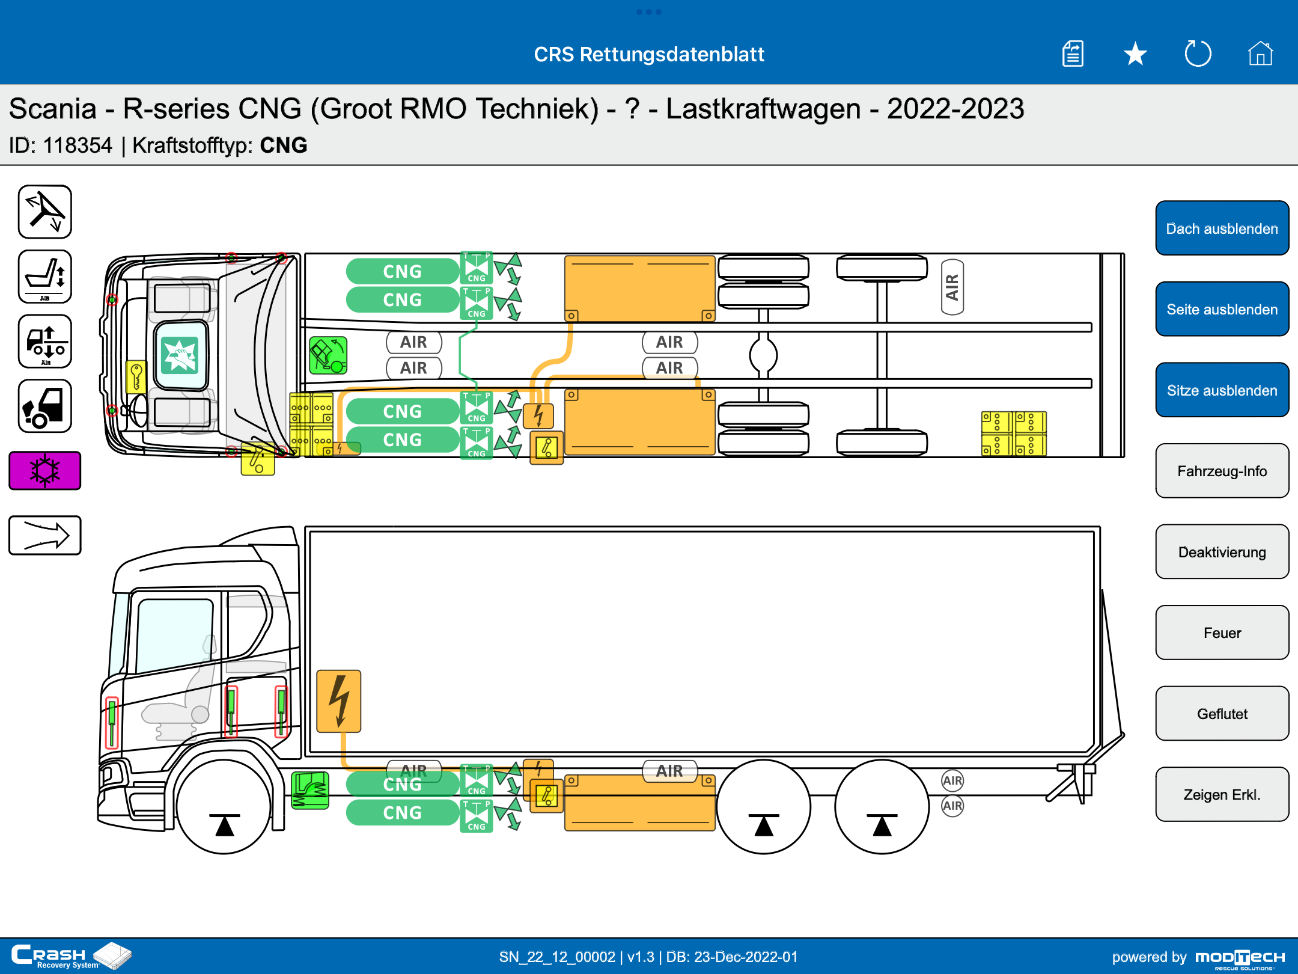
Task: Click the vertical AIR tank at rear
Action: click(952, 287)
